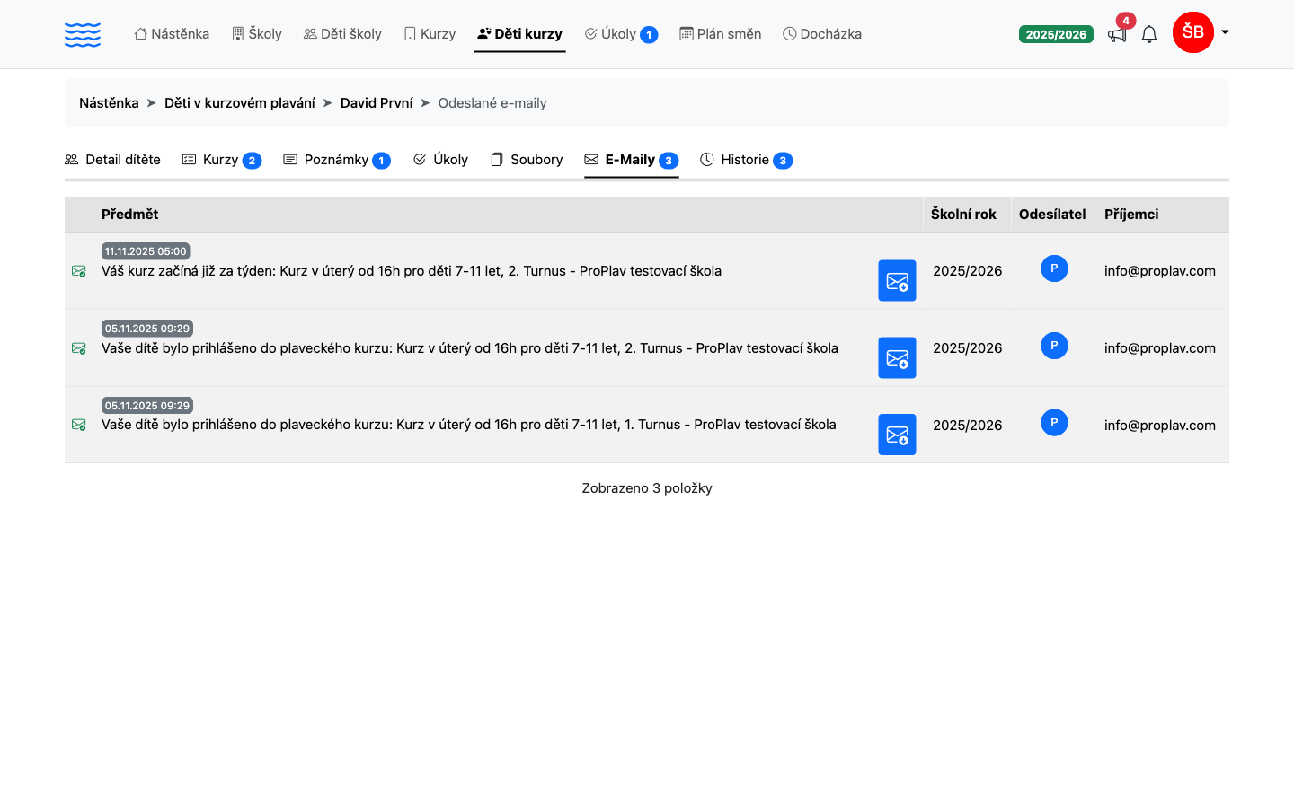Screen dimensions: 1294x808
Task: Click sender avatar P in first email row
Action: [x=1054, y=268]
